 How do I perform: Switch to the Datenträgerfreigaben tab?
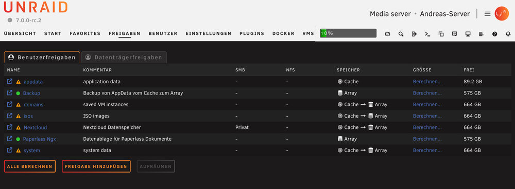(124, 58)
